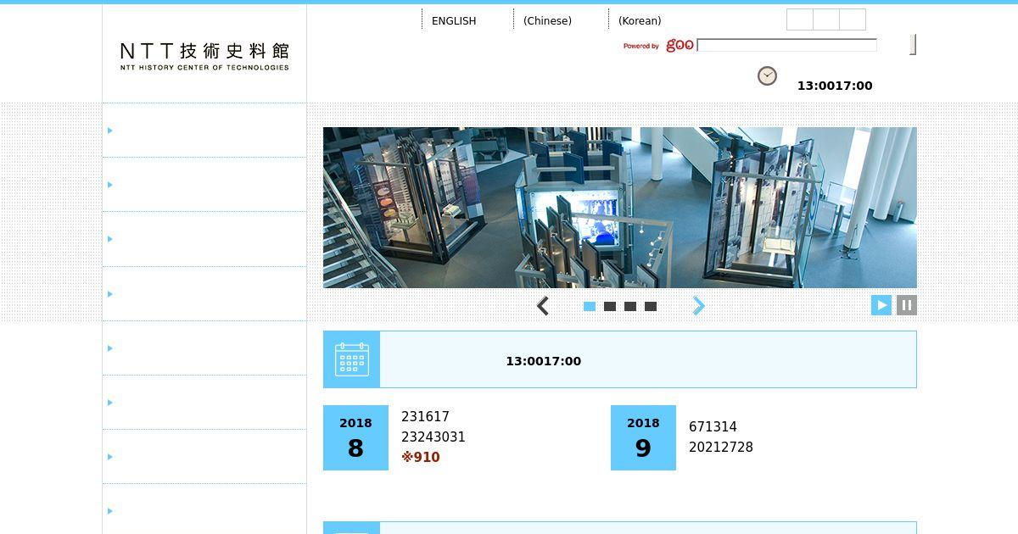
Task: Open the first sidebar menu entry arrow
Action: 110,131
